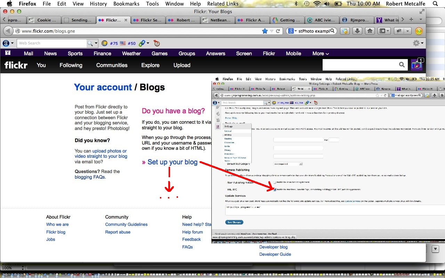Click the globe rank #75 icon
The width and height of the screenshot is (445, 278).
(104, 43)
